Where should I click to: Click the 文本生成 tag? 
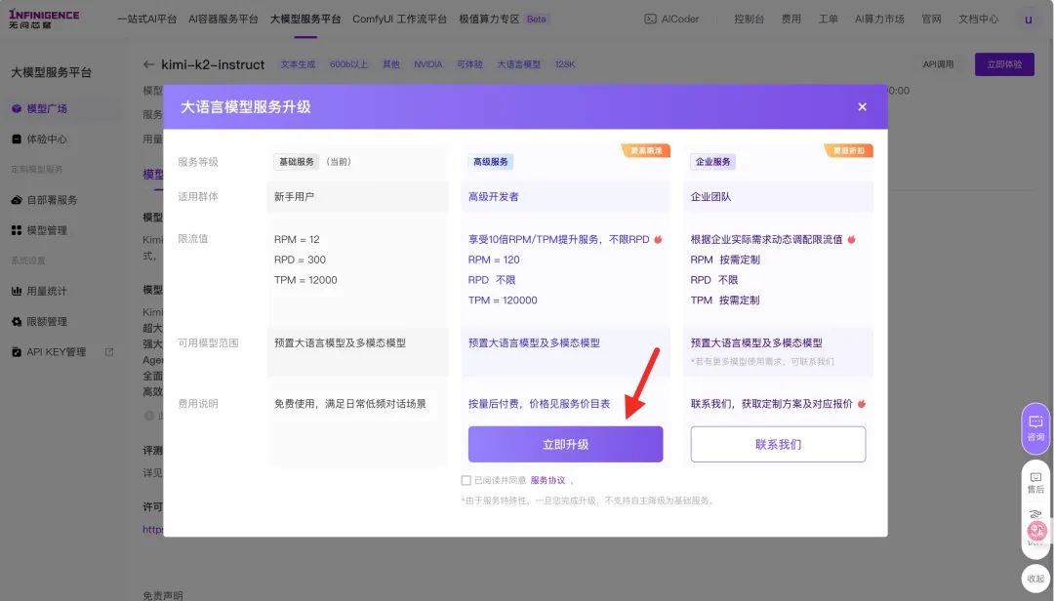coord(298,64)
